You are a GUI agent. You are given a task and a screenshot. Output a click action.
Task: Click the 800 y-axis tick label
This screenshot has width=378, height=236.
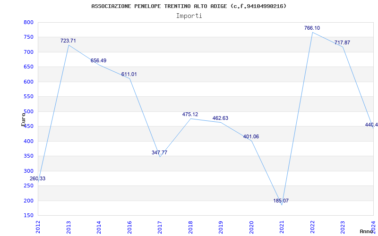tap(28, 22)
